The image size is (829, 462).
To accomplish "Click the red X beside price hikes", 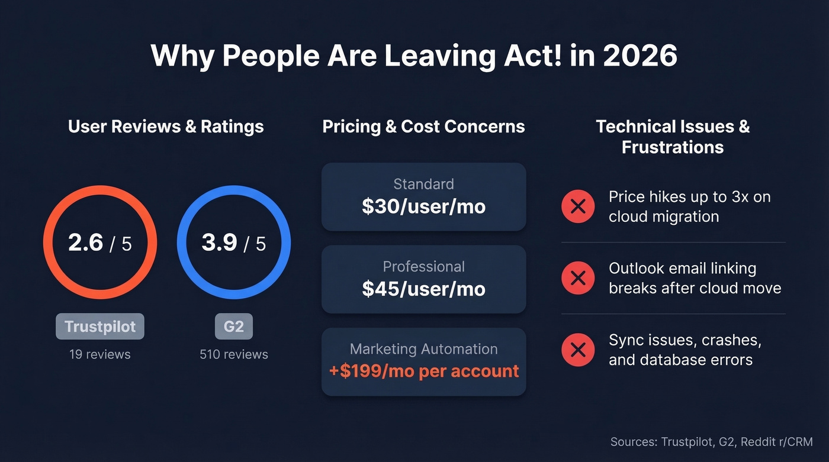I will click(577, 206).
